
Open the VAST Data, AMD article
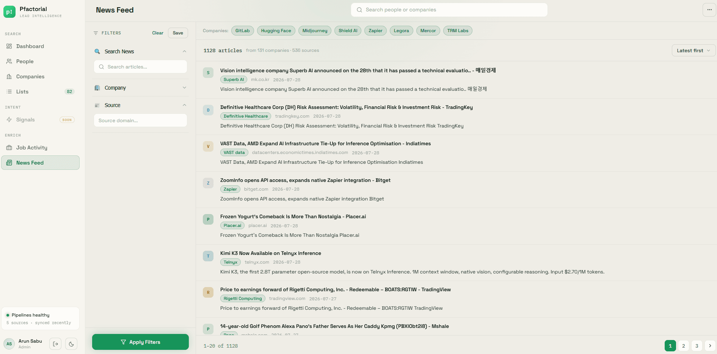point(325,143)
